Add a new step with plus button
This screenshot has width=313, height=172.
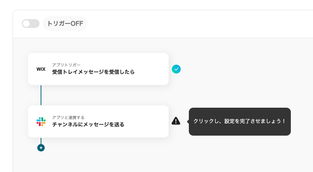tap(41, 148)
